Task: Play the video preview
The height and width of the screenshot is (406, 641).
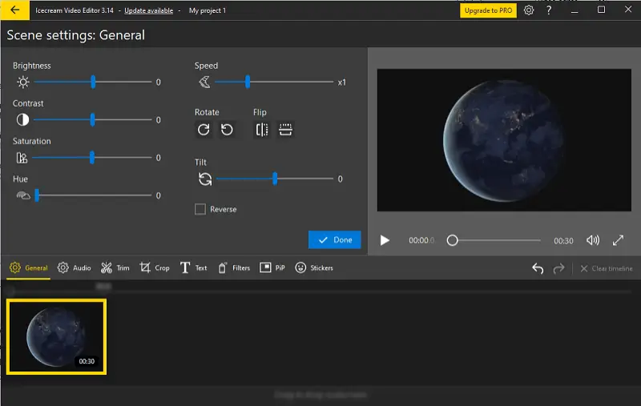Action: 385,240
